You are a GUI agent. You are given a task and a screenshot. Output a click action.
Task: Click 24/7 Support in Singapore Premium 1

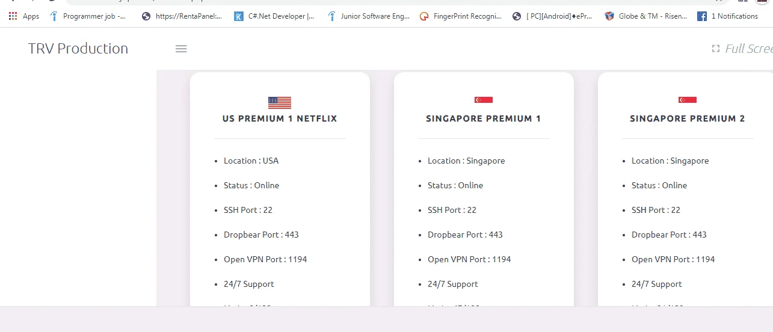[x=453, y=284]
